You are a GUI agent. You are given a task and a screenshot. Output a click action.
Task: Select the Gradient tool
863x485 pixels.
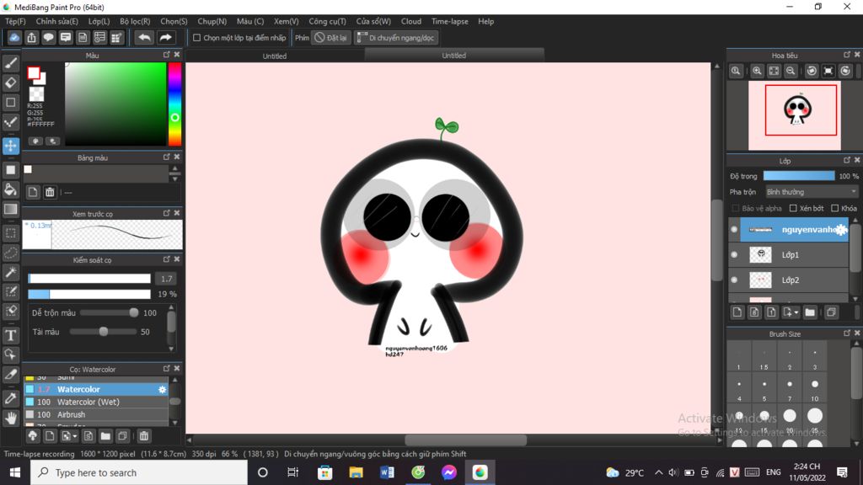click(x=10, y=210)
